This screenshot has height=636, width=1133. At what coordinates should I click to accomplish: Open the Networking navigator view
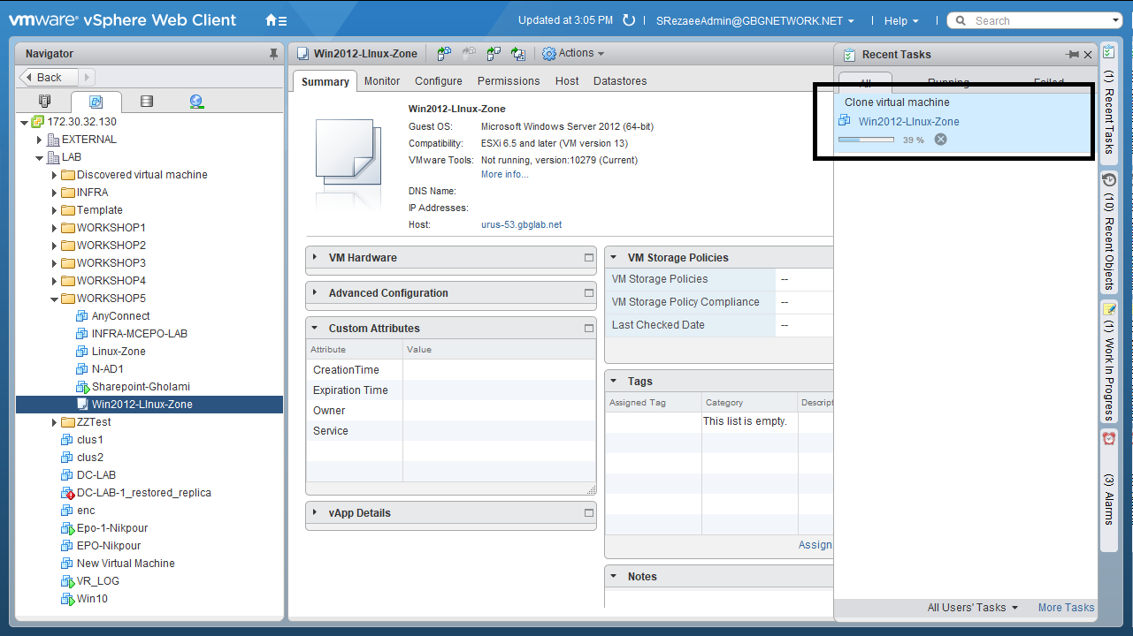(x=196, y=102)
